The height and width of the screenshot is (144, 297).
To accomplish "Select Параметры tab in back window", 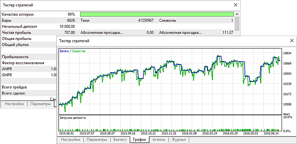I will pyautogui.click(x=40, y=104).
